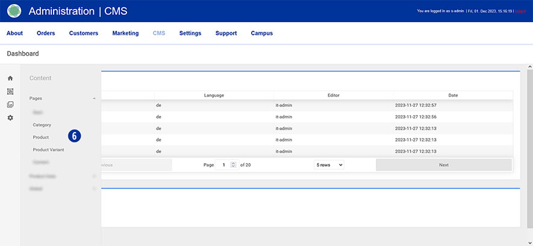Open the Customers menu
The image size is (533, 246).
point(84,33)
